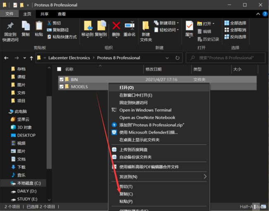Copy path with 复制路径
Image resolution: width=269 pixels, height=211 pixels.
(58, 30)
